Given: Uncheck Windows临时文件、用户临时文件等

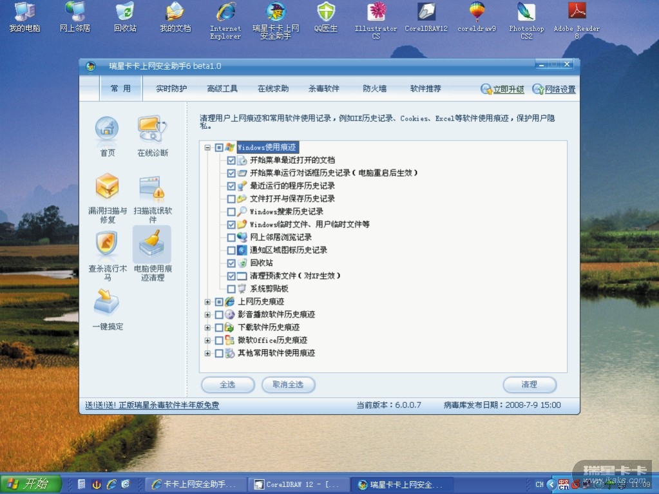Looking at the screenshot, I should click(231, 225).
